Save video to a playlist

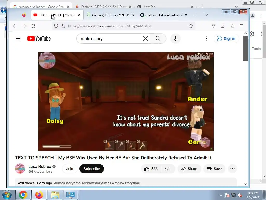[x=214, y=169]
